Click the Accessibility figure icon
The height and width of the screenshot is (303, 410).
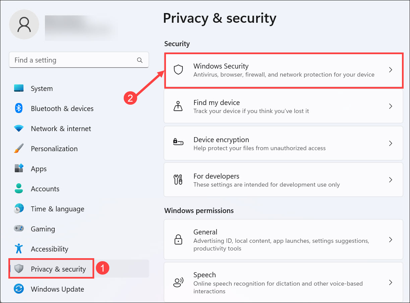(x=19, y=249)
